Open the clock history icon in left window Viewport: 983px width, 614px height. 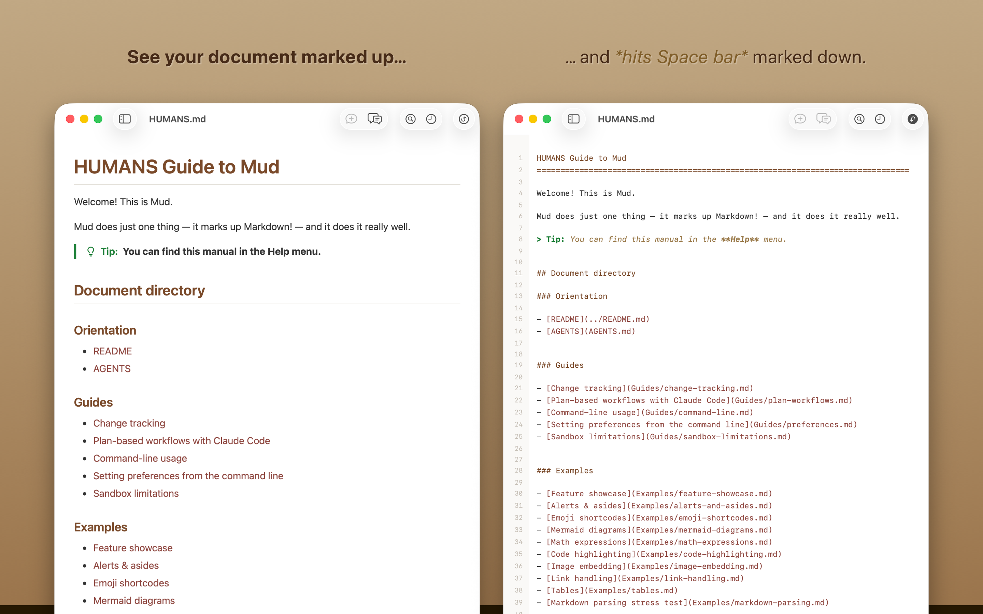431,119
